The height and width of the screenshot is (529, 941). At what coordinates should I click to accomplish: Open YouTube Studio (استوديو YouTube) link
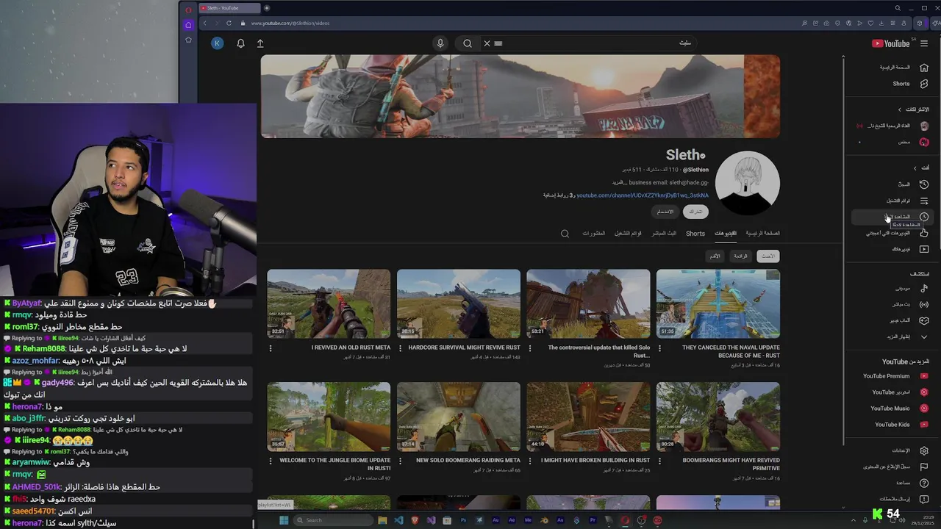pyautogui.click(x=900, y=392)
